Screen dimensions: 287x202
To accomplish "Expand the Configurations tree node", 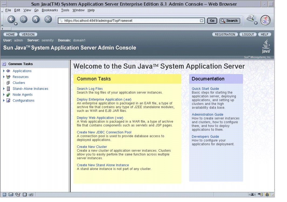I will tap(4, 100).
